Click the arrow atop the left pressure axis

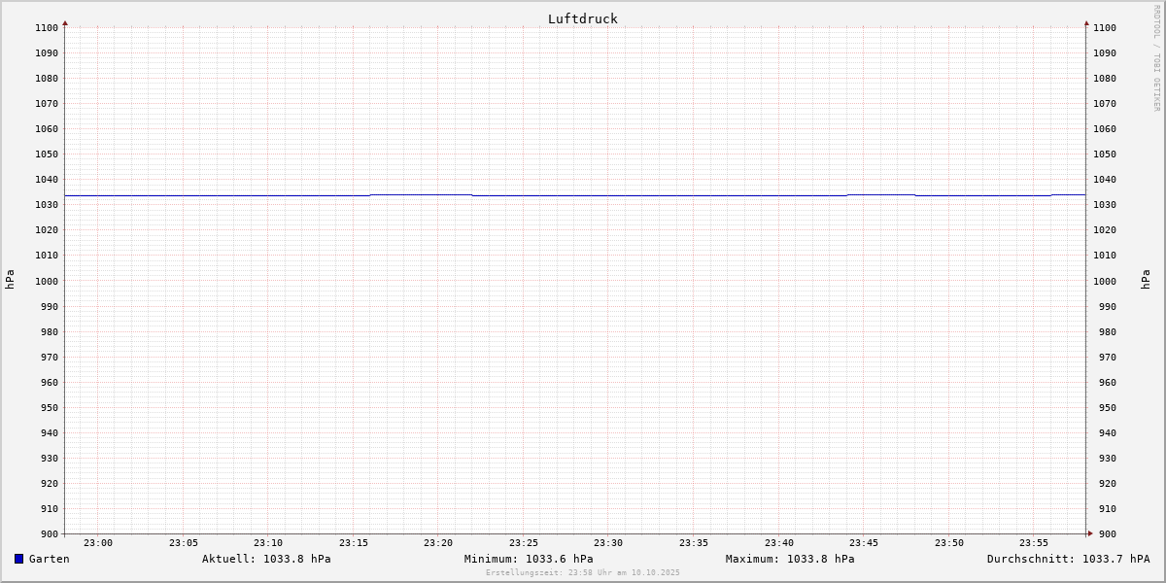click(x=65, y=22)
